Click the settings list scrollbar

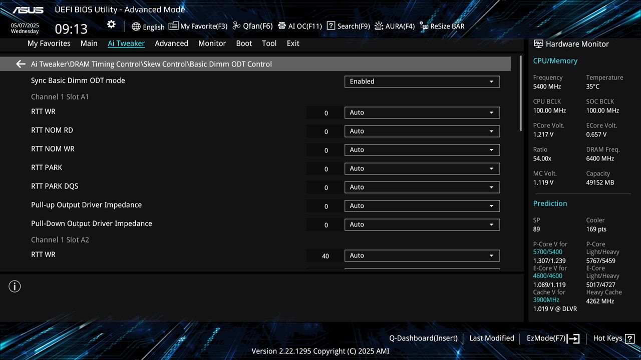[x=521, y=93]
